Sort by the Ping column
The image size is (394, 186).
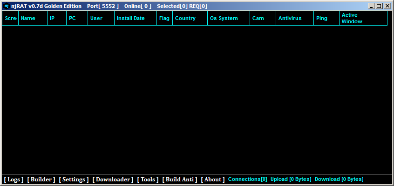pyautogui.click(x=326, y=18)
